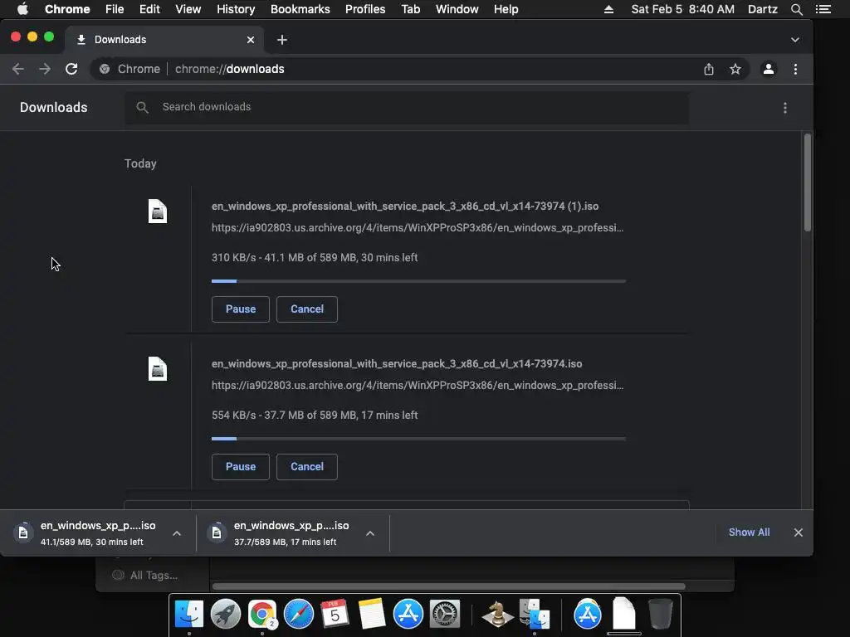Open Chess from the dock

coord(497,615)
